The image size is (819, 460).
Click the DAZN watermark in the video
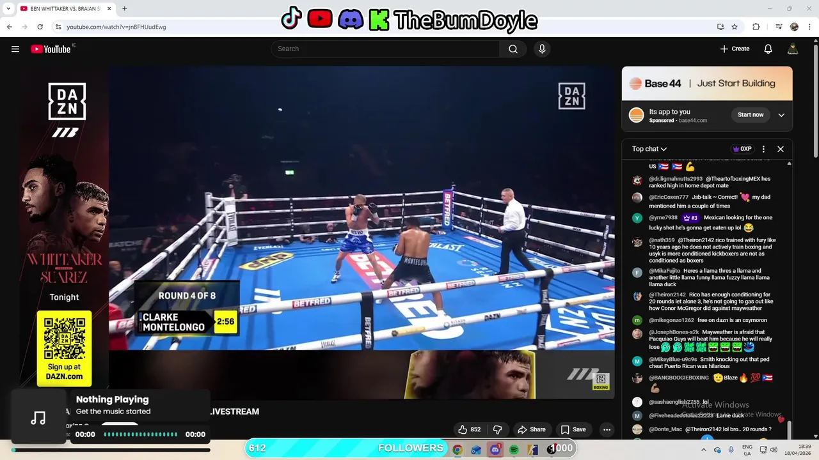tap(571, 96)
